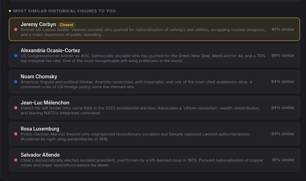Viewport: 306px width, 181px height.
Task: Click Noam Chomsky's 94% similar score
Action: pos(283,82)
